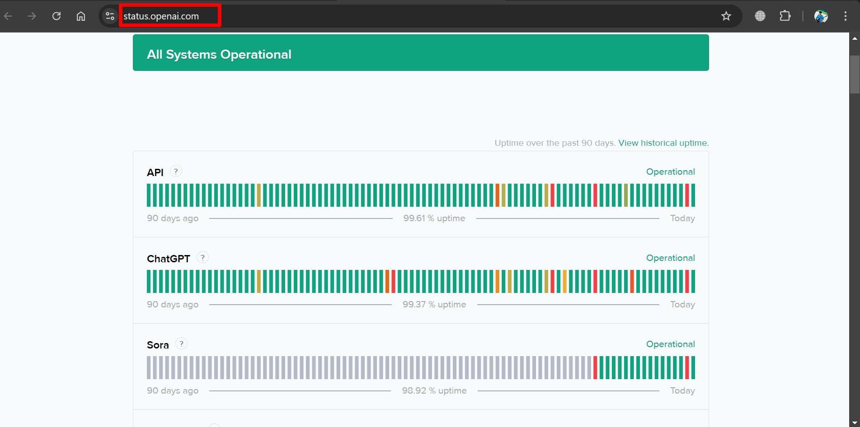
Task: Show Sora component help question mark
Action: tap(181, 344)
